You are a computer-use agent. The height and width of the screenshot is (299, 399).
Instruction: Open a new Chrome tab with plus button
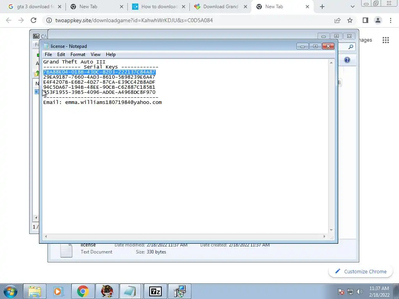pos(322,7)
